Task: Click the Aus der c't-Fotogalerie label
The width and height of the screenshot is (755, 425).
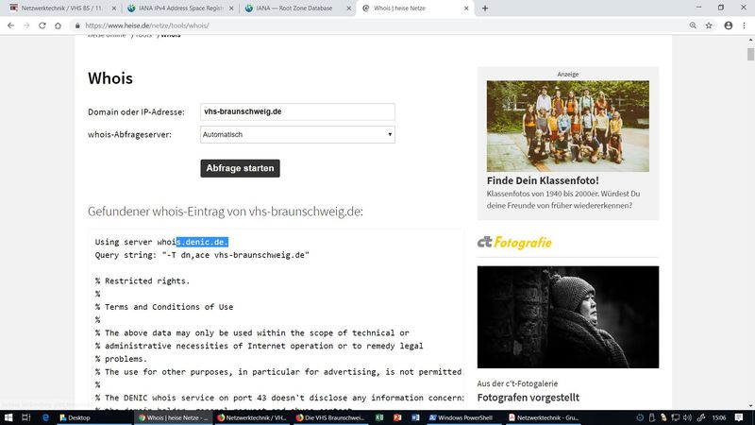Action: point(517,383)
